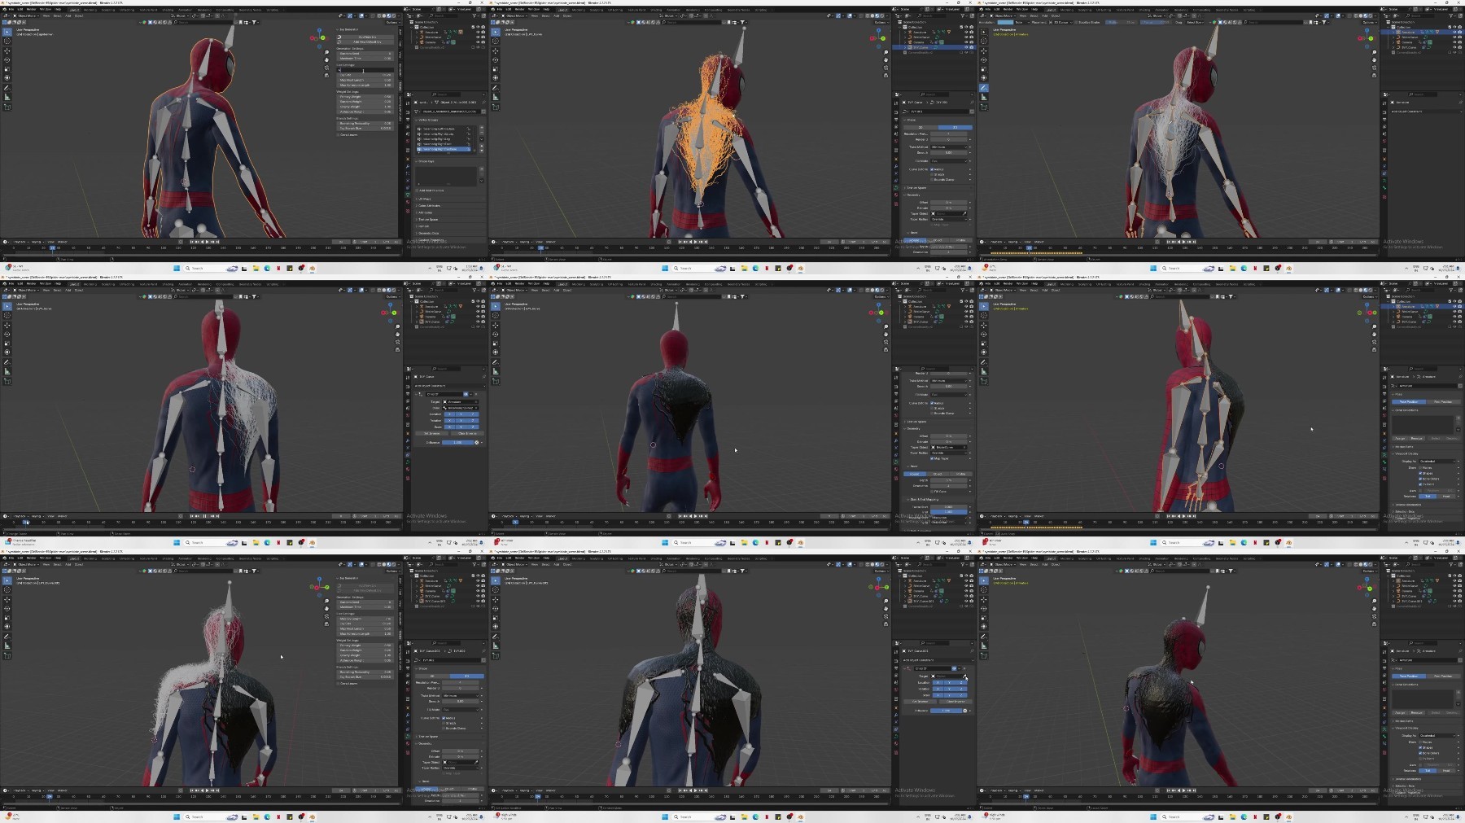The height and width of the screenshot is (823, 1465).
Task: Play animation in top-right window timeline
Action: point(1183,242)
